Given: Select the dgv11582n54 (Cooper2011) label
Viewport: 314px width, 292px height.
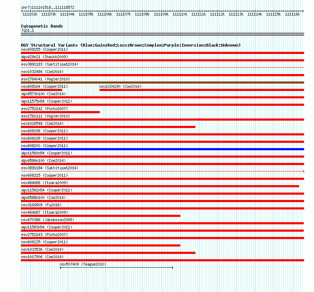Looking at the screenshot, I should [x=47, y=190].
